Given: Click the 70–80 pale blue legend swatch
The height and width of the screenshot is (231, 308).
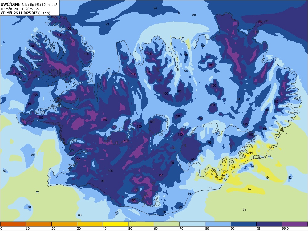Looking at the screenshot, I should click(192, 224).
